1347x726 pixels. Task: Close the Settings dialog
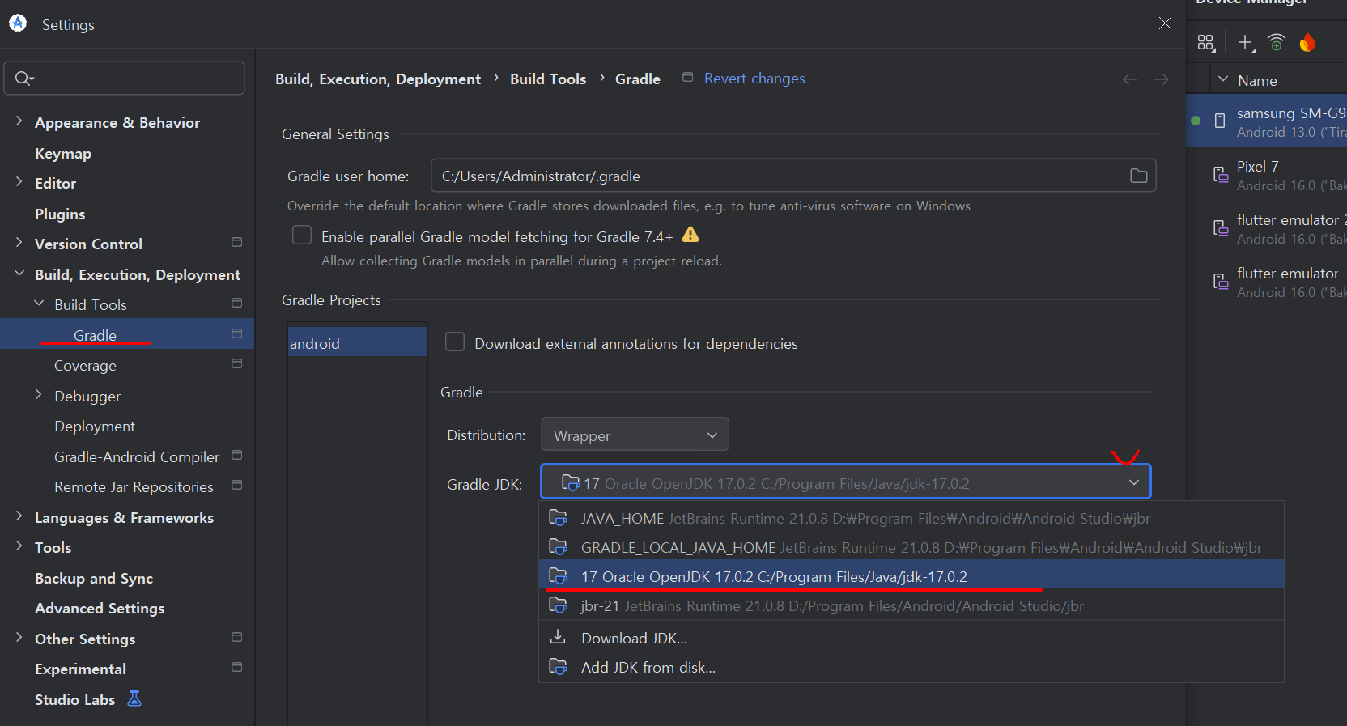coord(1165,23)
